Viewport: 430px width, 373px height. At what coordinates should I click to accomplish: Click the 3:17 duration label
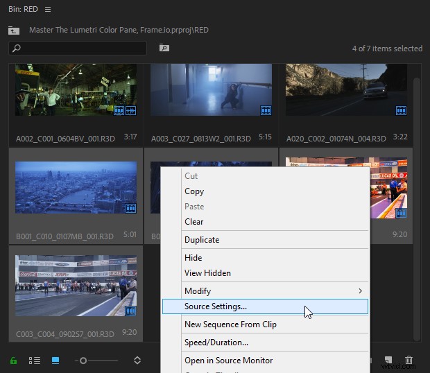[x=130, y=137]
